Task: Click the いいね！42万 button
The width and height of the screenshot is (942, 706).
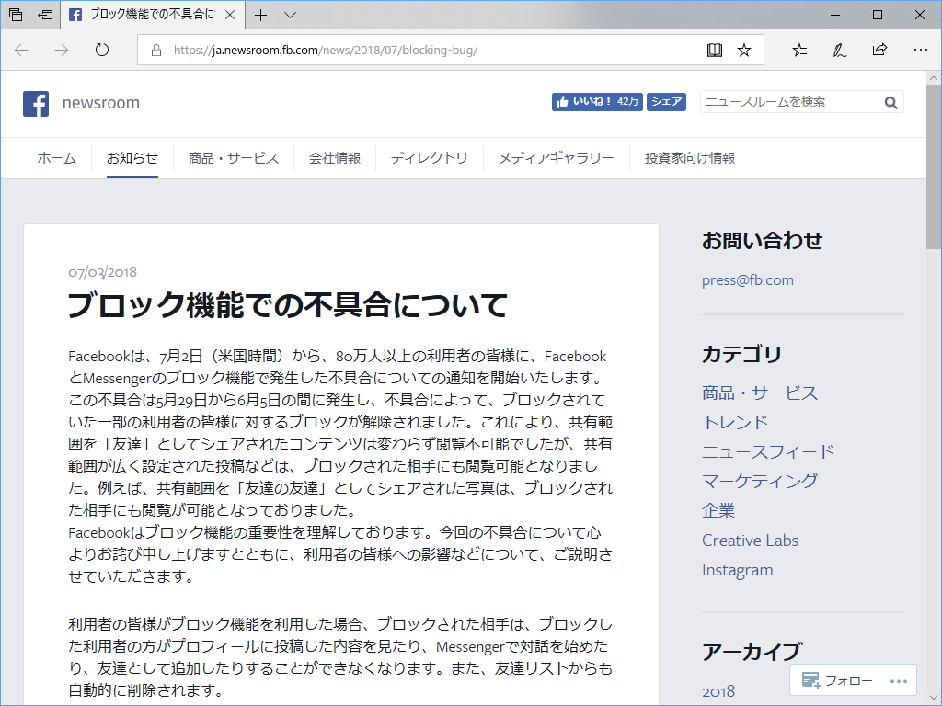Action: [x=598, y=102]
